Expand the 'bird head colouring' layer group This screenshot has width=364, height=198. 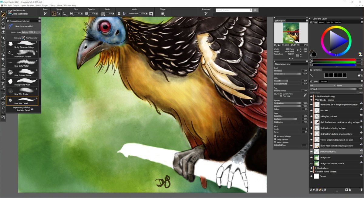click(x=316, y=96)
